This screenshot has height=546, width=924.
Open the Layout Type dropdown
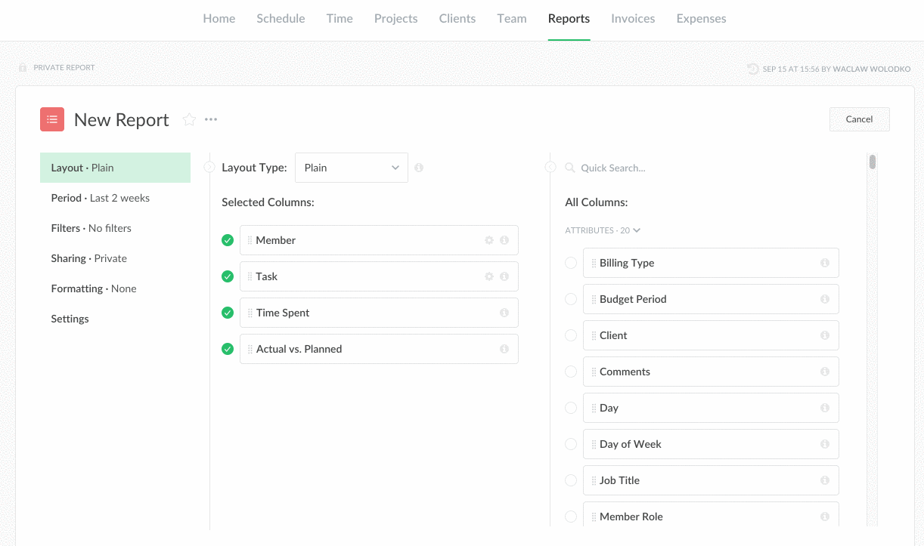352,168
